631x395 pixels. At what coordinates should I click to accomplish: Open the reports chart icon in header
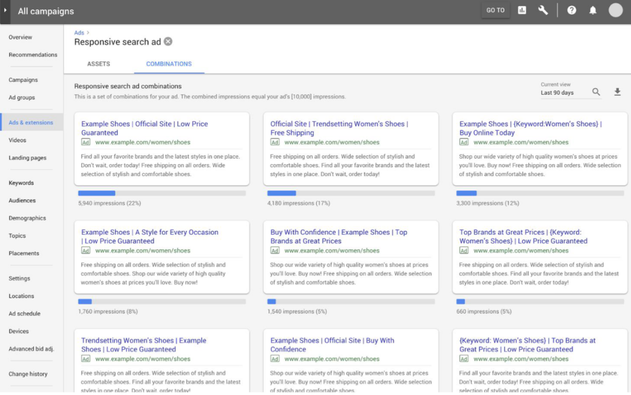coord(521,10)
